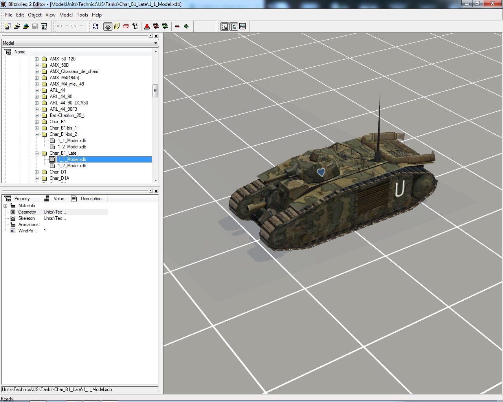The image size is (503, 402).
Task: Expand the Char_D1 folder
Action: click(x=37, y=172)
